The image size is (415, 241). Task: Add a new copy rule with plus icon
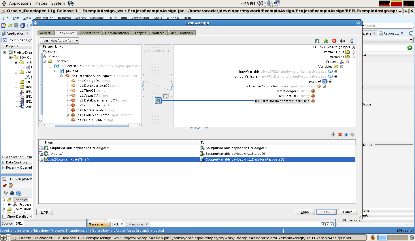pos(333,135)
